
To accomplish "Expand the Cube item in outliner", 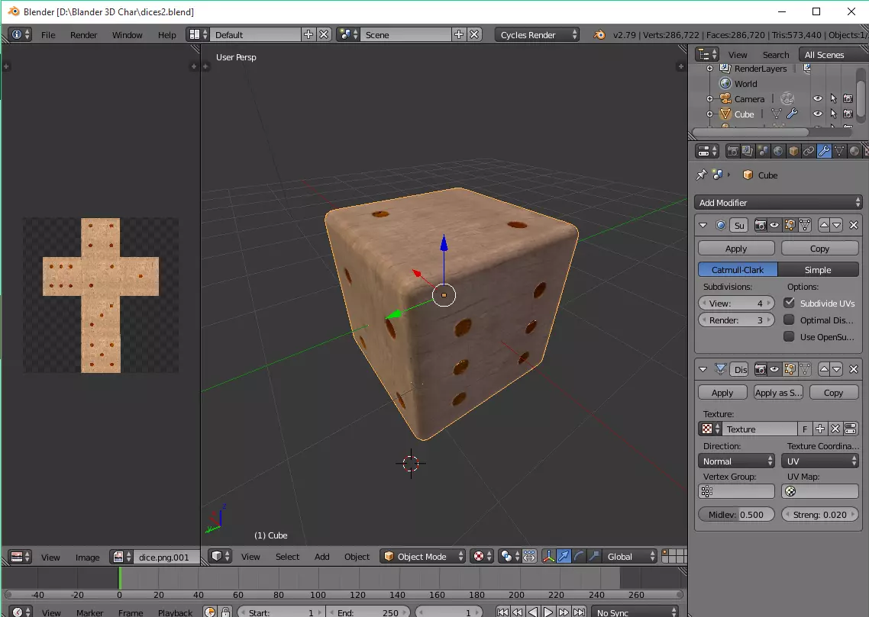I will 709,114.
